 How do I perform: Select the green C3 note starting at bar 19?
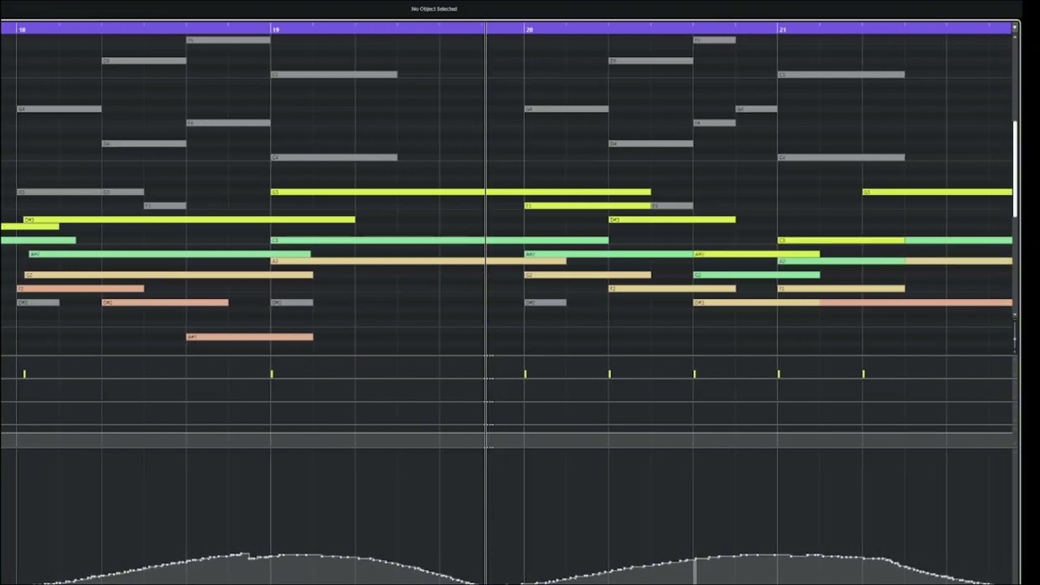point(440,240)
